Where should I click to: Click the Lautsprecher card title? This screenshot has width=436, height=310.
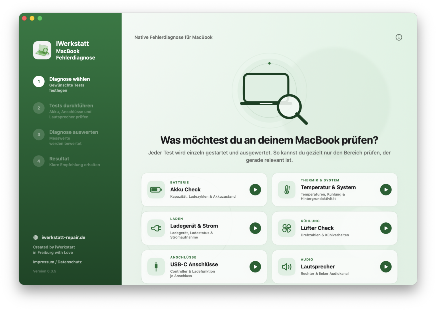click(318, 266)
